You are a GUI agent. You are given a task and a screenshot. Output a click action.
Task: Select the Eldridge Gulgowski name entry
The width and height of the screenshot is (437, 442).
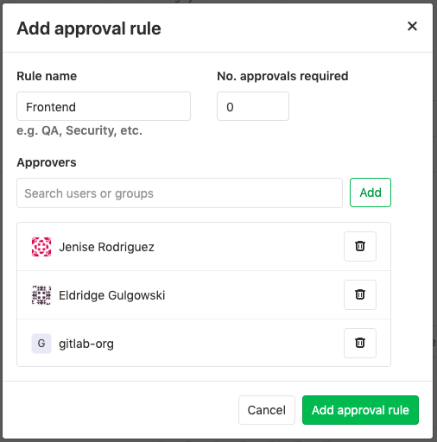coord(112,295)
